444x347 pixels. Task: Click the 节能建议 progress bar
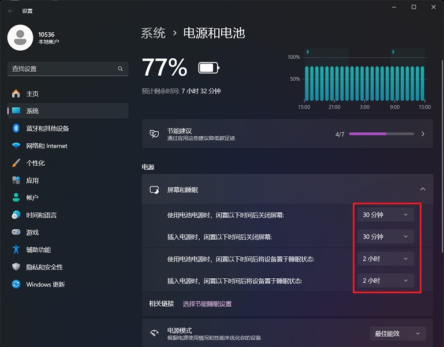coord(382,134)
